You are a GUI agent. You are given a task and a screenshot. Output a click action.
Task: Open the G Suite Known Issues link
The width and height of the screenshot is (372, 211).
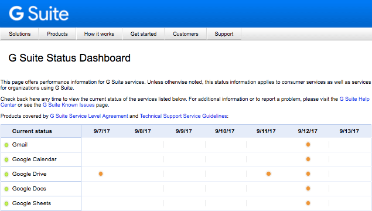click(x=69, y=105)
